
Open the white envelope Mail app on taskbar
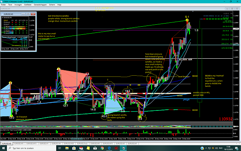pos(95,148)
